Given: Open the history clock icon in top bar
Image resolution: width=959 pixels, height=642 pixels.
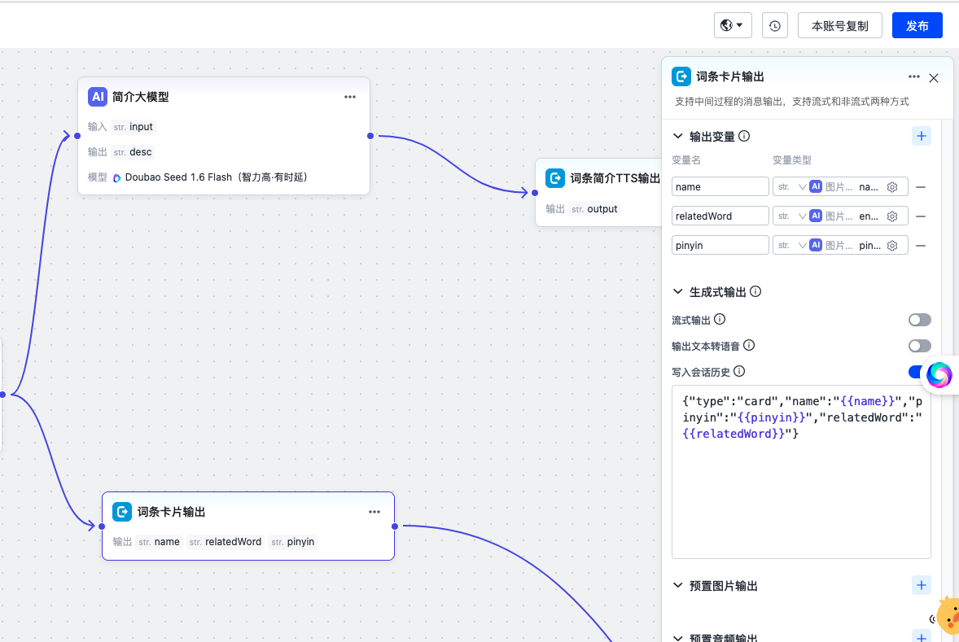Looking at the screenshot, I should click(774, 26).
